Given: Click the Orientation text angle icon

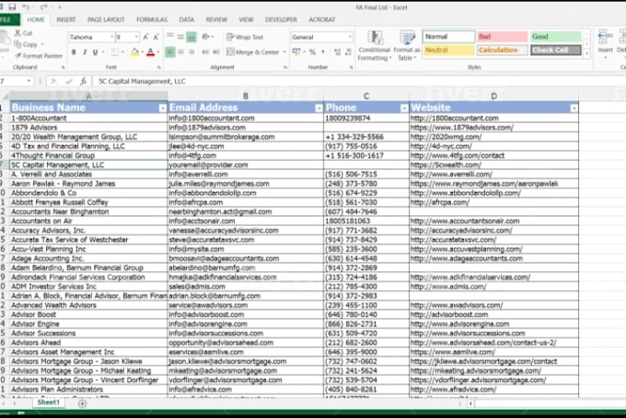Looking at the screenshot, I should click(x=205, y=37).
